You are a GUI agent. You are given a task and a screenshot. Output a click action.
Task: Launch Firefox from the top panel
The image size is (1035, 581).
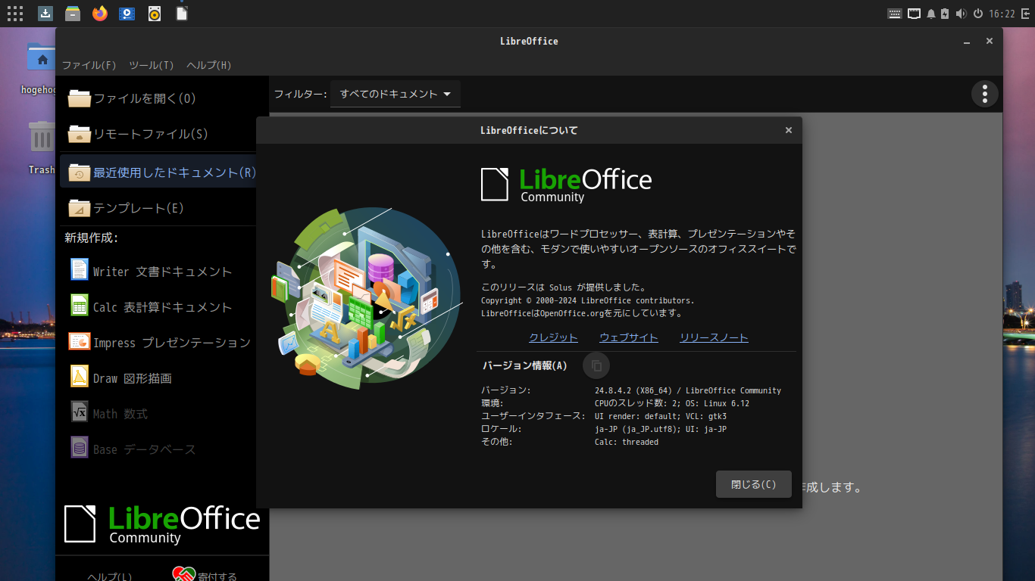100,14
